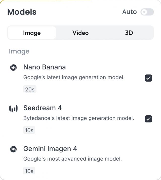161x180 pixels.
Task: Open the 3D models tab
Action: (x=129, y=33)
